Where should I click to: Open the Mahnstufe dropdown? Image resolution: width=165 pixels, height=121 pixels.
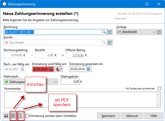click(56, 82)
